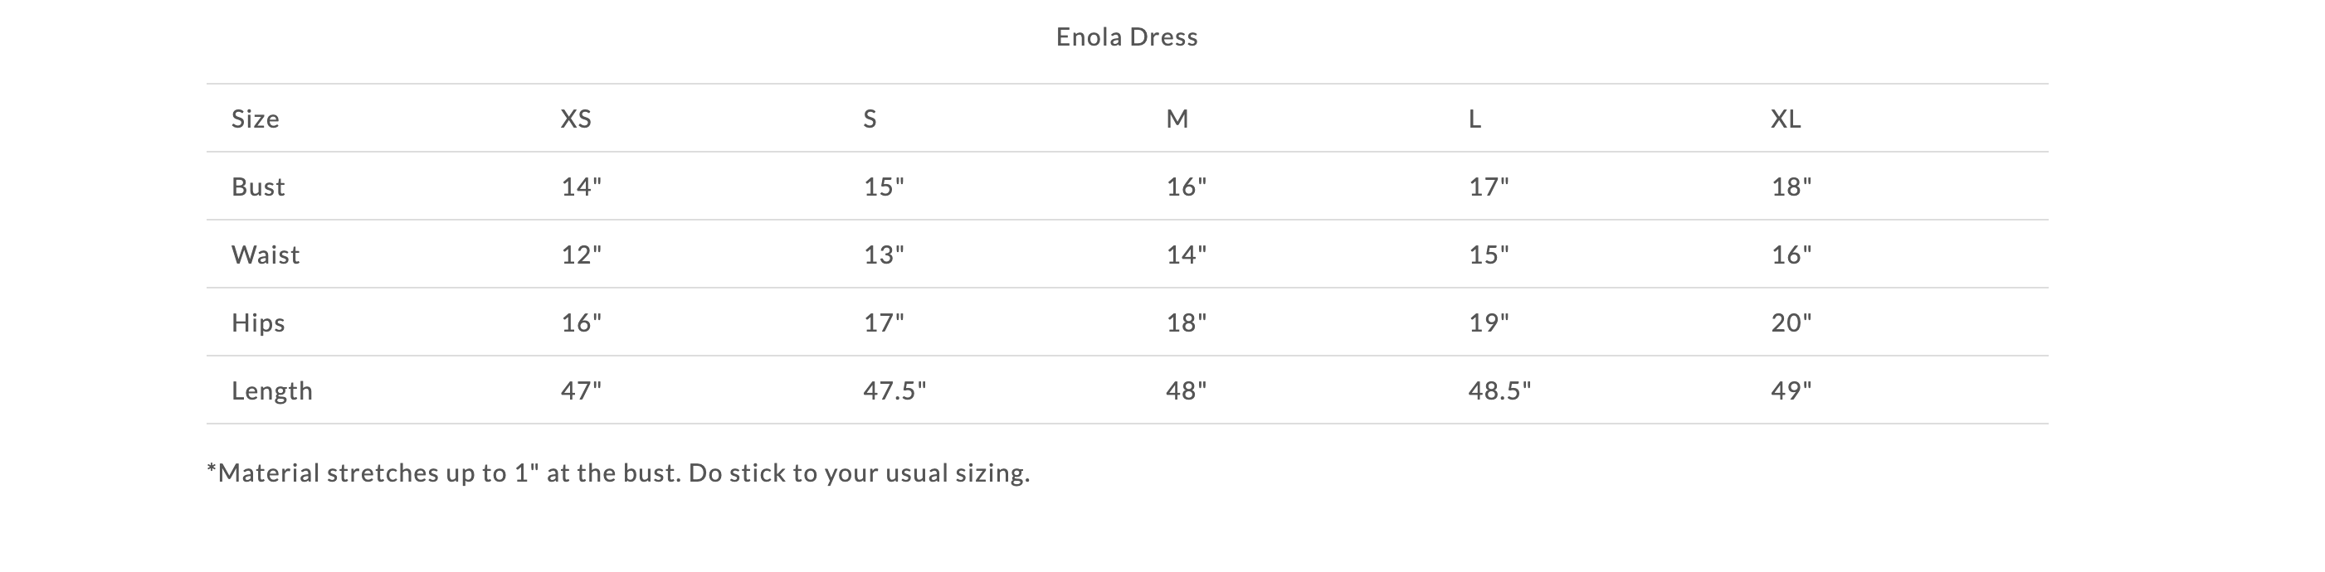Click the material stretch note text
Screen dimensions: 2325x572
tap(618, 473)
